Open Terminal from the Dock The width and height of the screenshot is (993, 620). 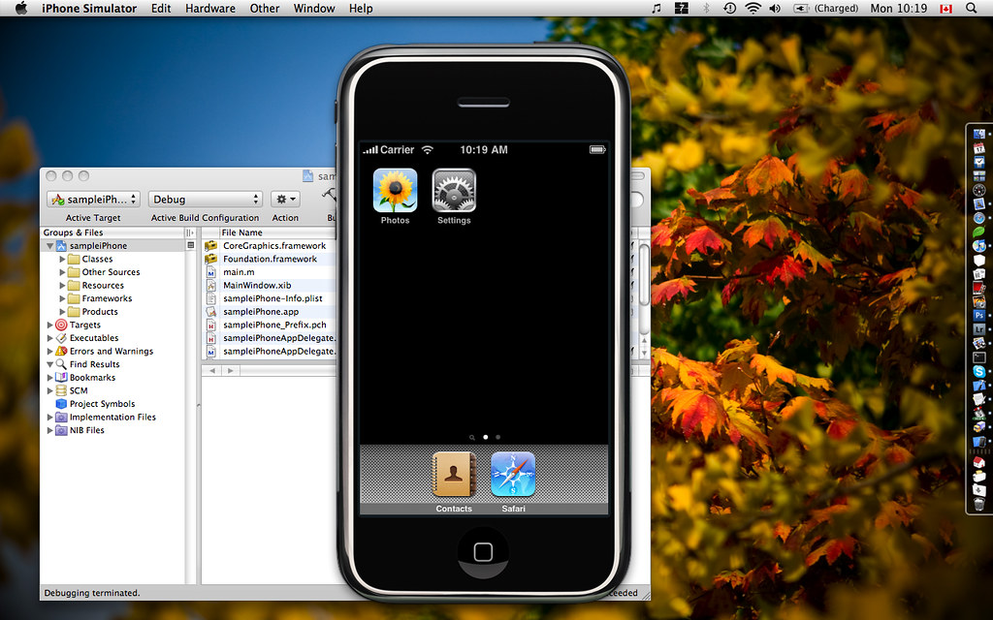coord(979,357)
